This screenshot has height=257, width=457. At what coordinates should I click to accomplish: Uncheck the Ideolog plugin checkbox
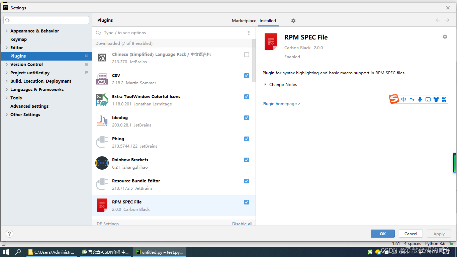tap(247, 118)
